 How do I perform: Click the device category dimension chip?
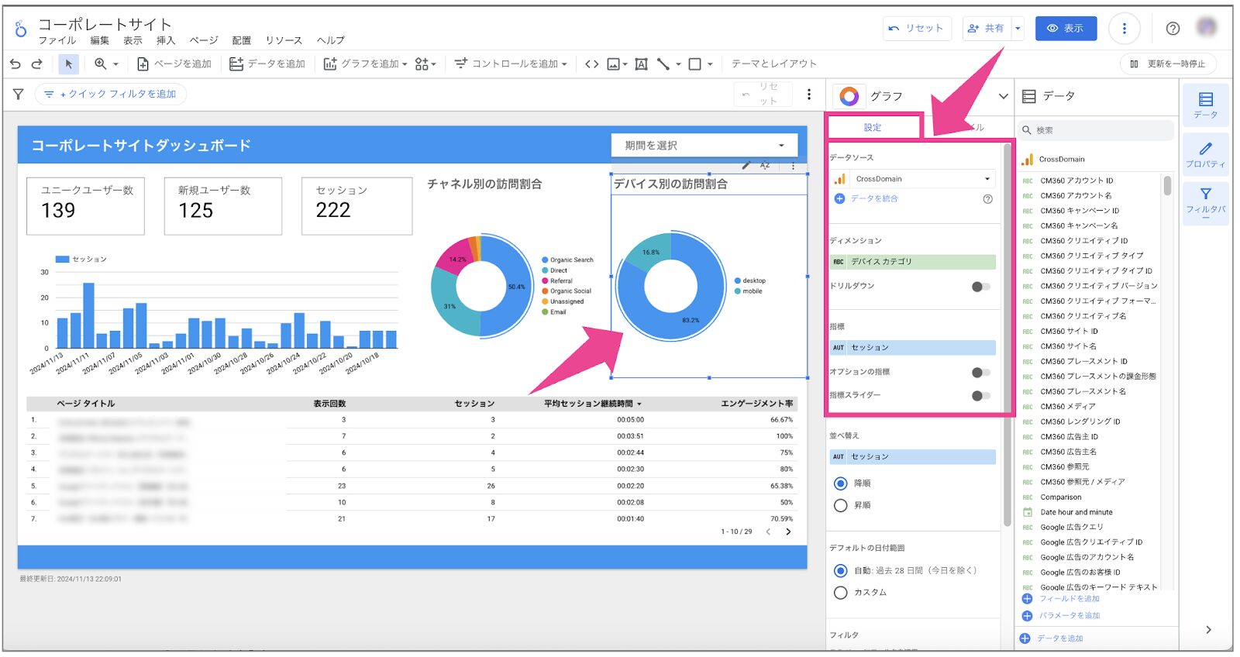912,262
